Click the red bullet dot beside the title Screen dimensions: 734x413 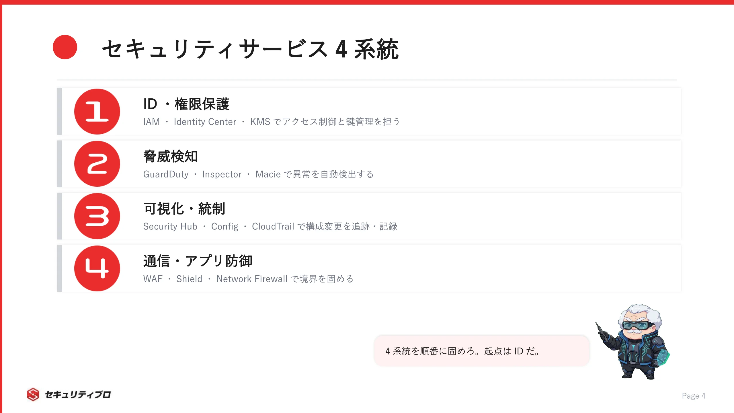[65, 47]
